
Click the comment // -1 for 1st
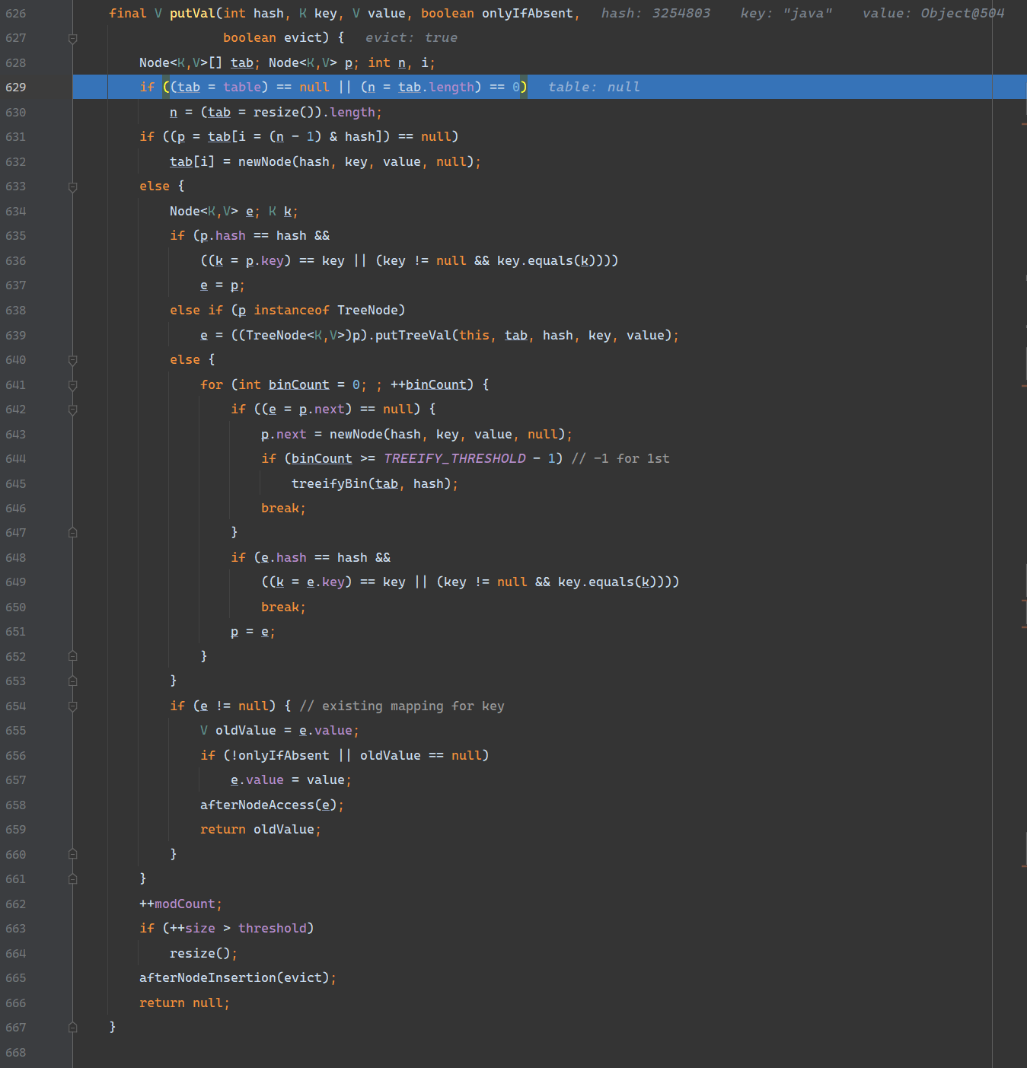(x=620, y=459)
